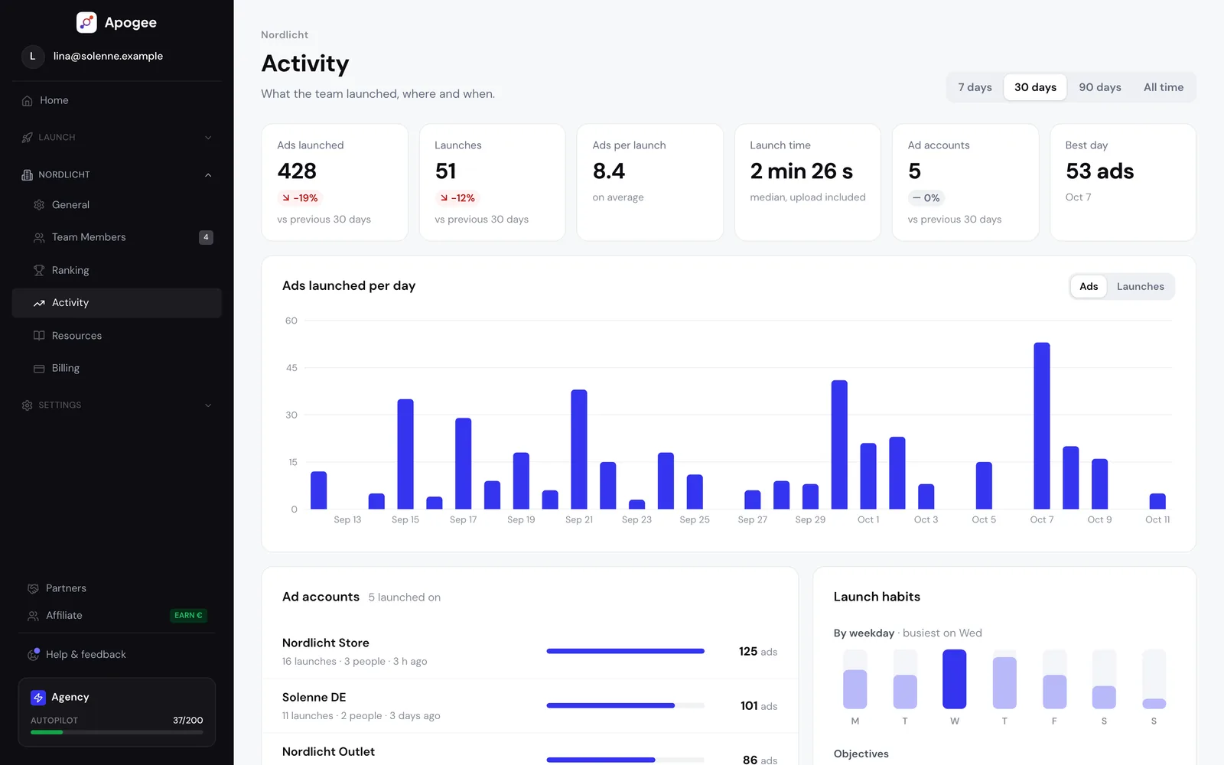This screenshot has width=1224, height=765.
Task: Go to Home in the sidebar
Action: coord(117,100)
